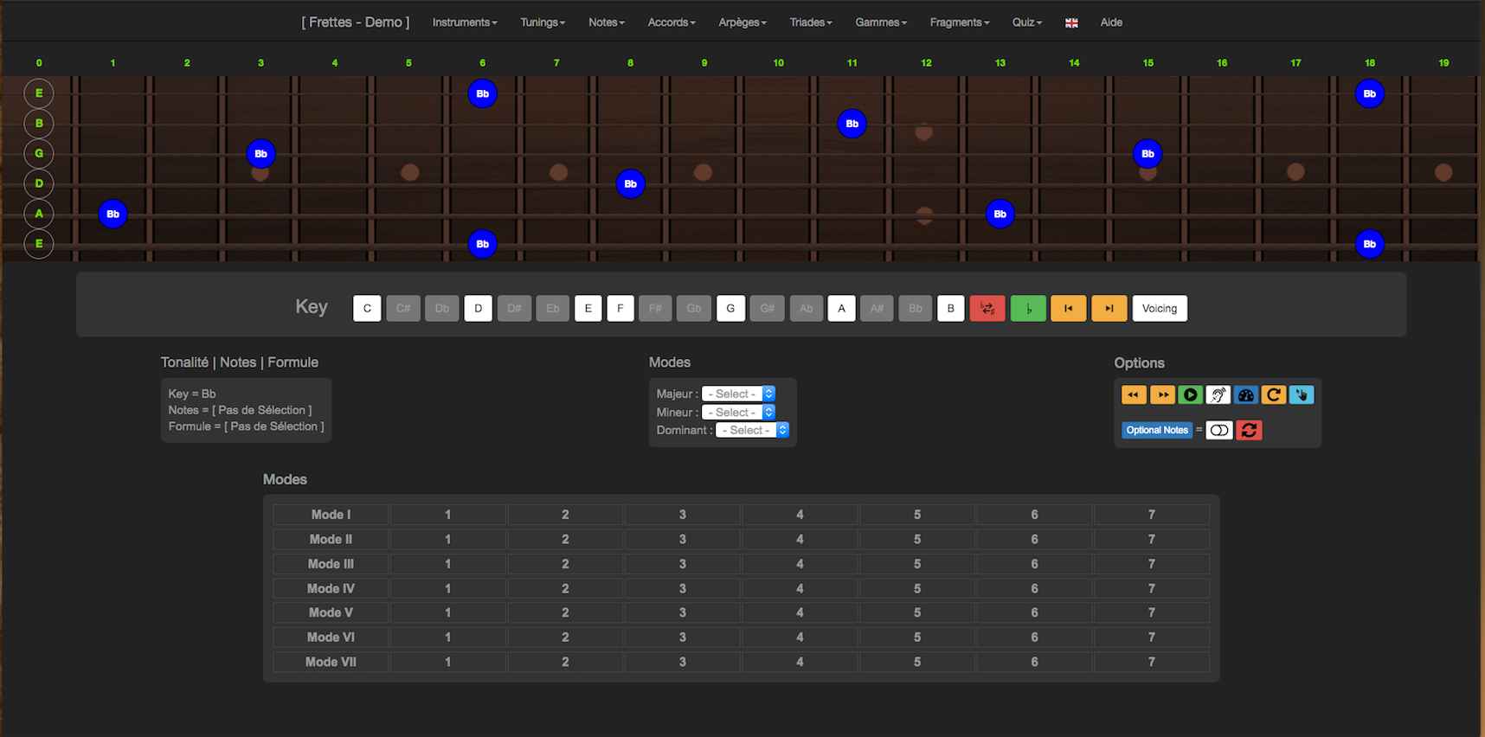Click the Bb note on fret 6 of the low E string
The width and height of the screenshot is (1485, 737).
[x=482, y=244]
